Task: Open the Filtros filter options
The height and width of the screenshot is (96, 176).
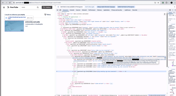Action: (x=47, y=15)
